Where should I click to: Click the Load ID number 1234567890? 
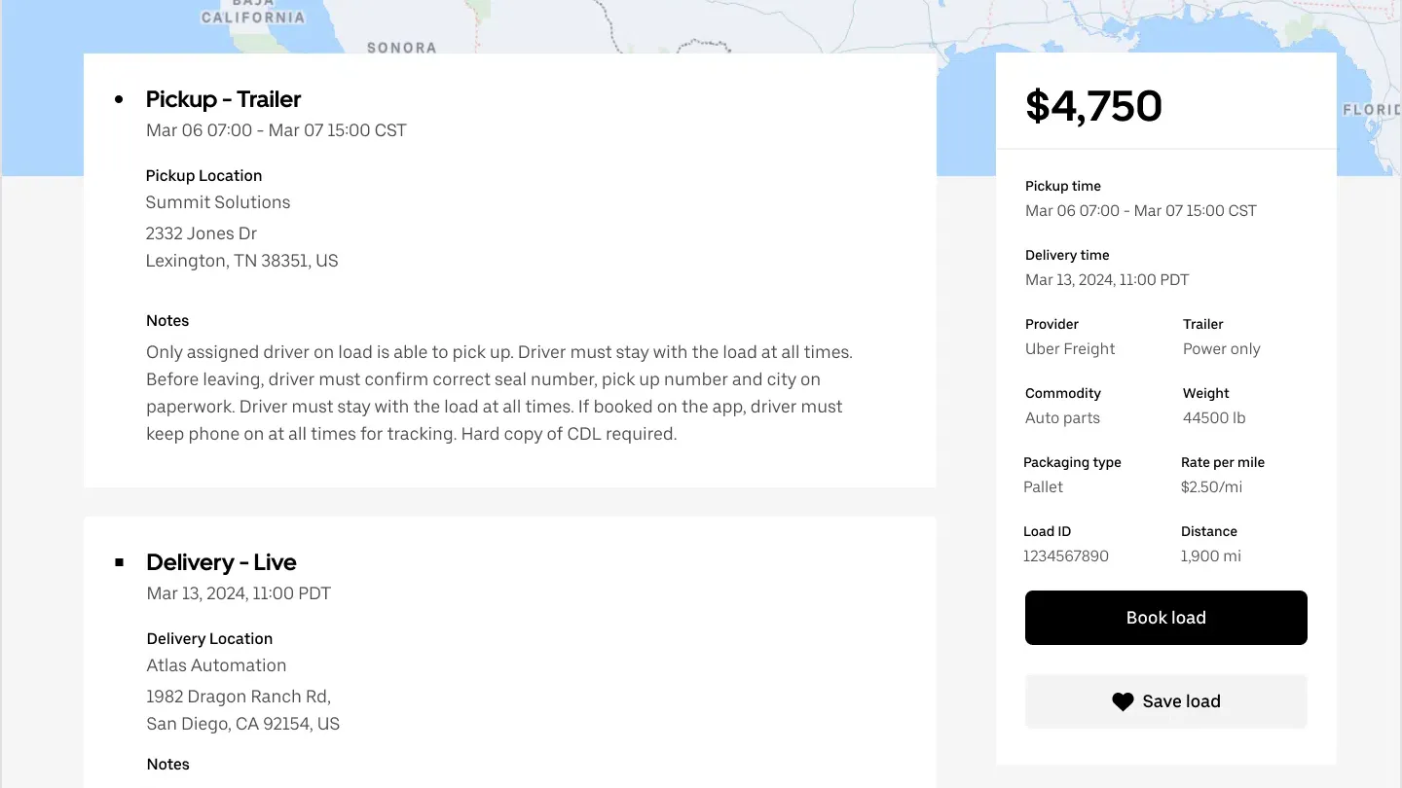[1065, 556]
